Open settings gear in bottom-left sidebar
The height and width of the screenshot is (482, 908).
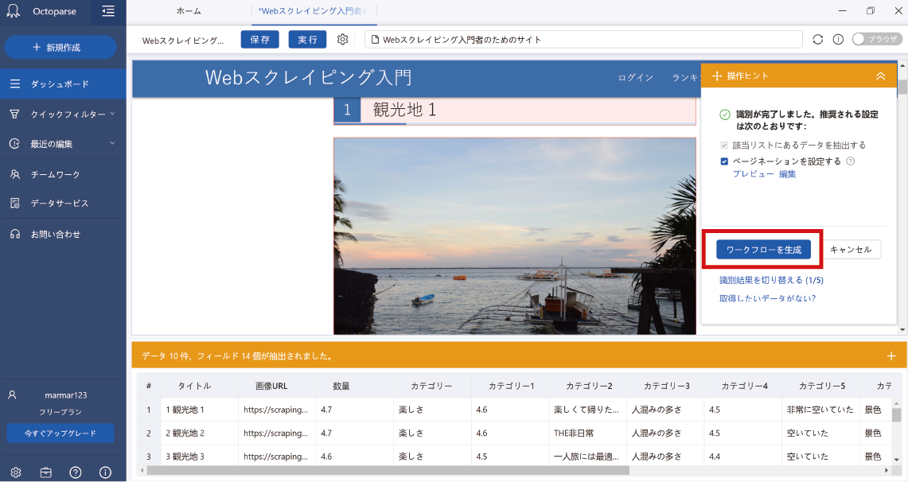pos(15,472)
